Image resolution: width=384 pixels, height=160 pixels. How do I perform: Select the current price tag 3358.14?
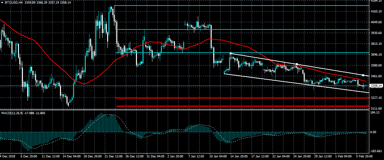click(x=376, y=86)
